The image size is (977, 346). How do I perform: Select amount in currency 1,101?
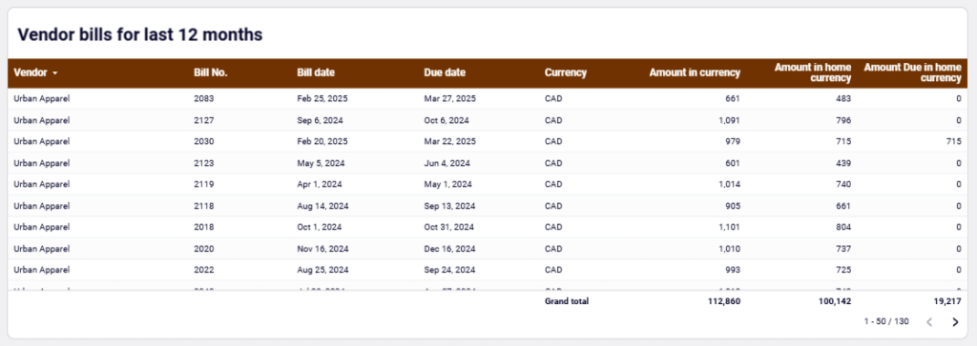coord(730,227)
